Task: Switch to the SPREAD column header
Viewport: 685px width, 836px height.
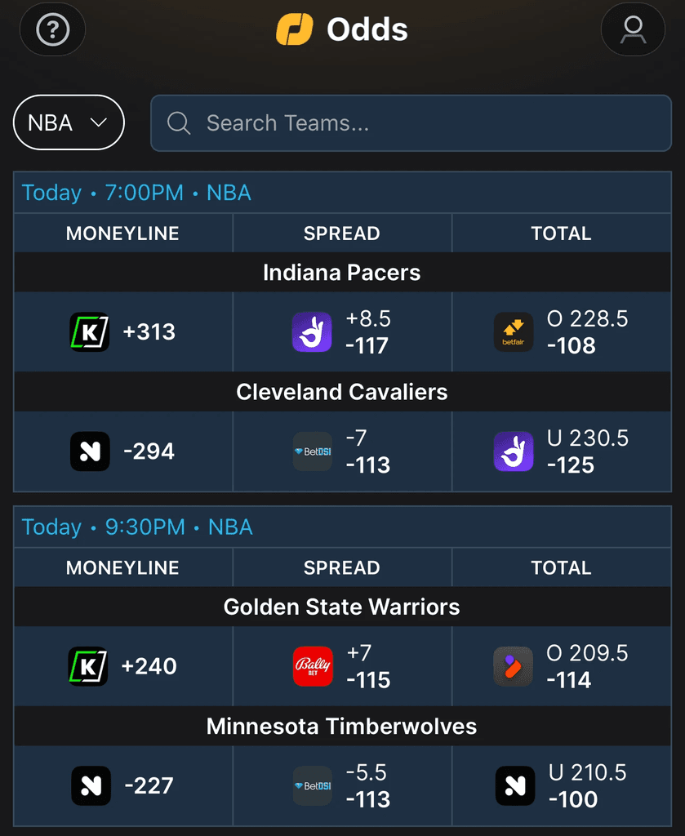Action: tap(341, 233)
